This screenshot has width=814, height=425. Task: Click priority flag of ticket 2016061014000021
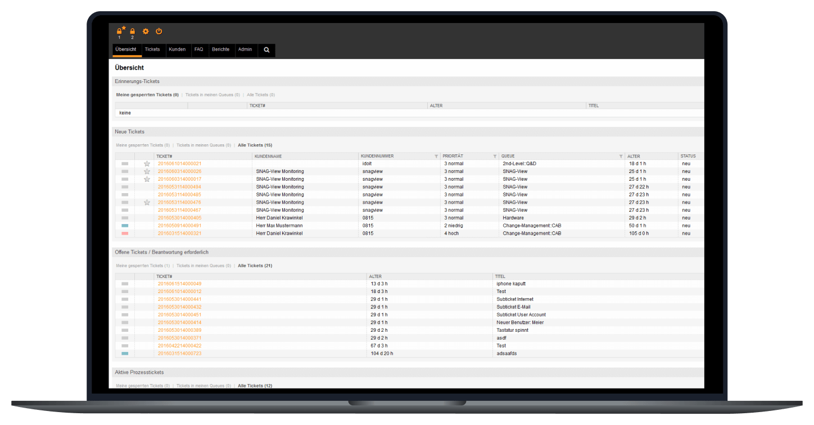click(125, 163)
